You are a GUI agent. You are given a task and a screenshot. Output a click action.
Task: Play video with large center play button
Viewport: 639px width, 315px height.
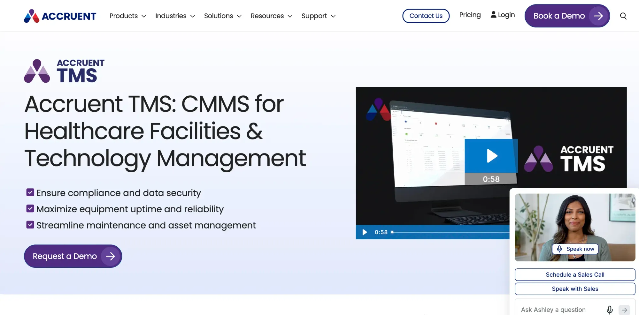[x=491, y=156]
